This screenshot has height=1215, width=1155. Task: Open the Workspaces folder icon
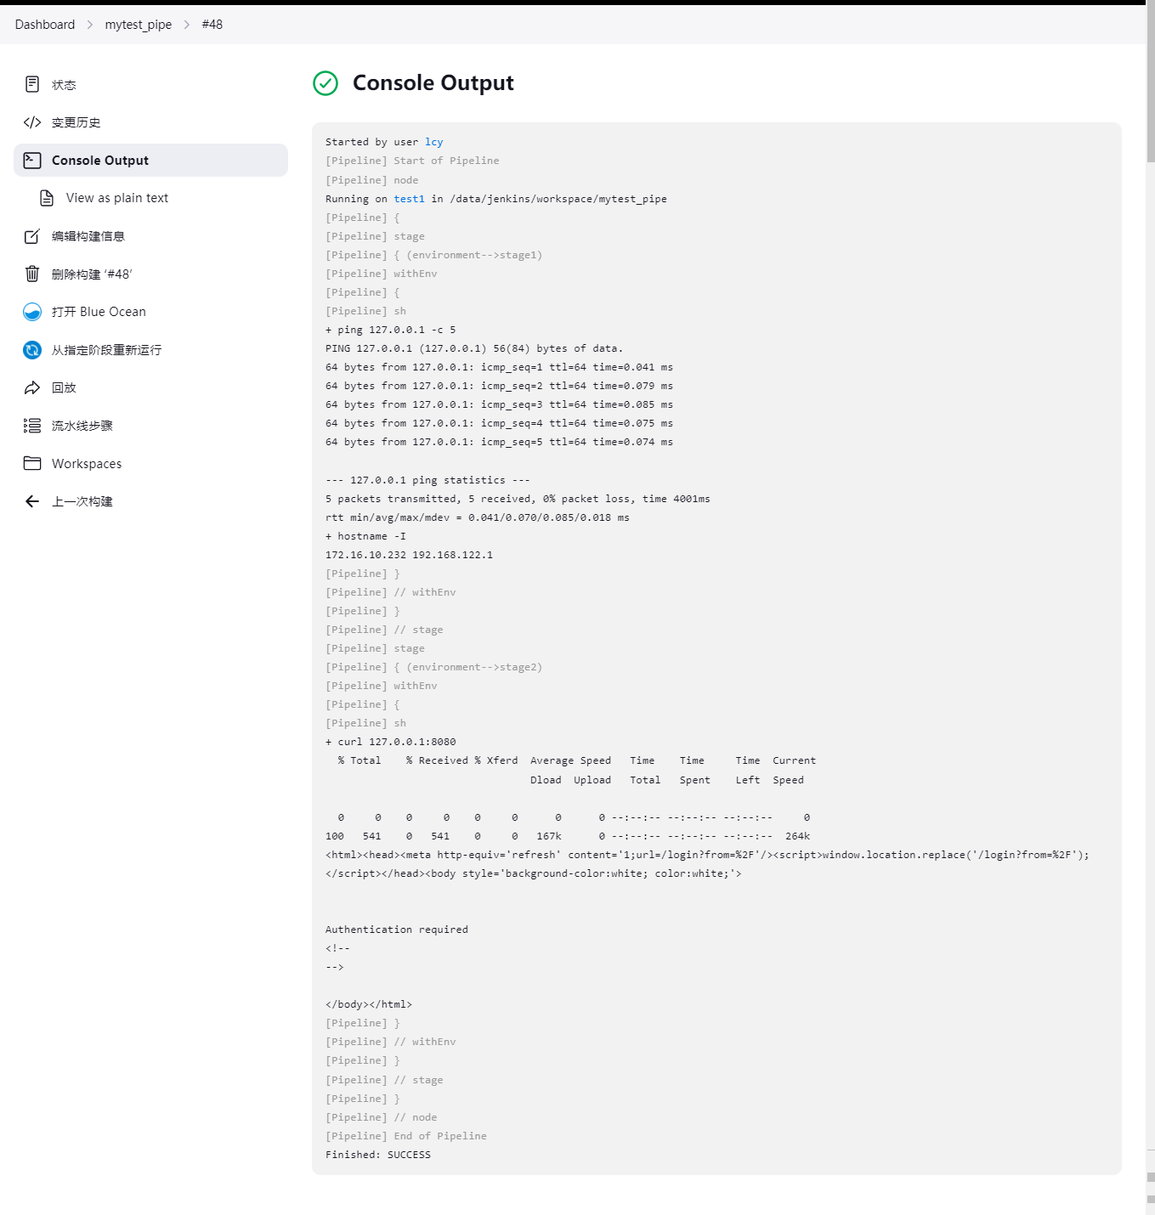click(32, 463)
